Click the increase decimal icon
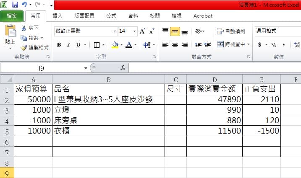This screenshot has height=178, width=301. 297,45
